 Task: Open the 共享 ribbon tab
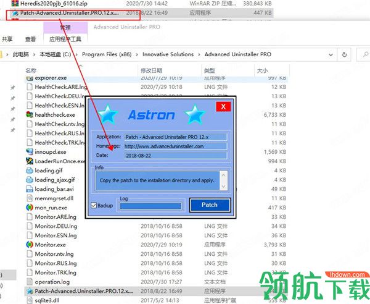[7, 40]
